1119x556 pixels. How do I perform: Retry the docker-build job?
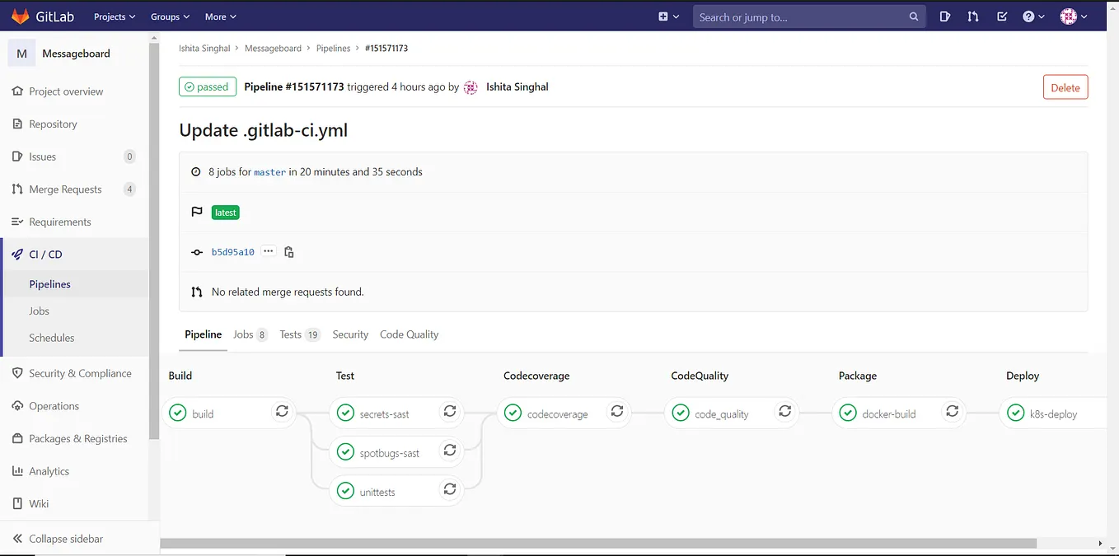pos(953,411)
